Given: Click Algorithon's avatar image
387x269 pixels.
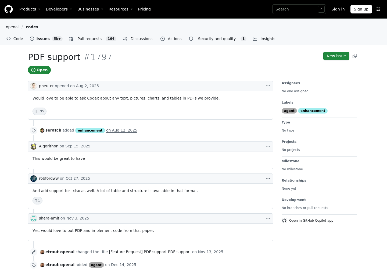Looking at the screenshot, I should click(x=34, y=146).
